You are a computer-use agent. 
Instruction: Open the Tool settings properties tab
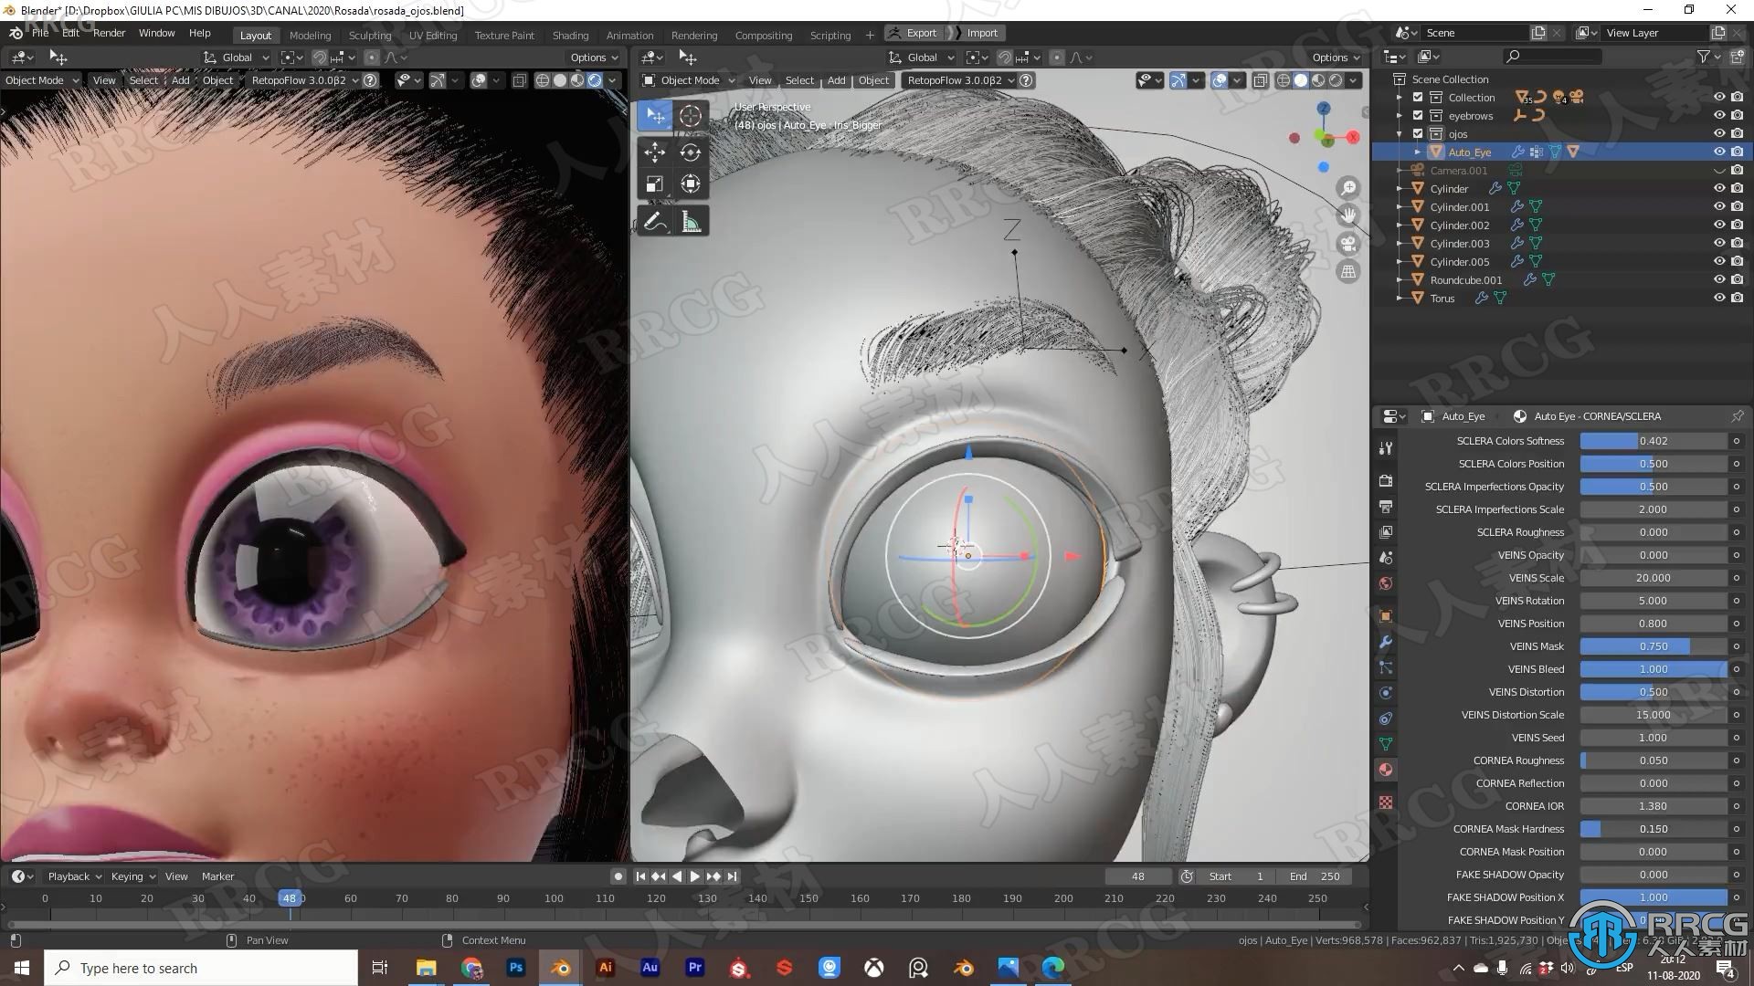[x=1386, y=448]
